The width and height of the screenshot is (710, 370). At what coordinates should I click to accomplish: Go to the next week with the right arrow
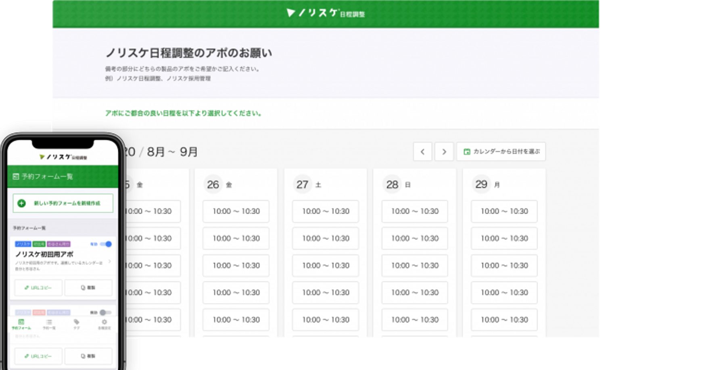(444, 152)
